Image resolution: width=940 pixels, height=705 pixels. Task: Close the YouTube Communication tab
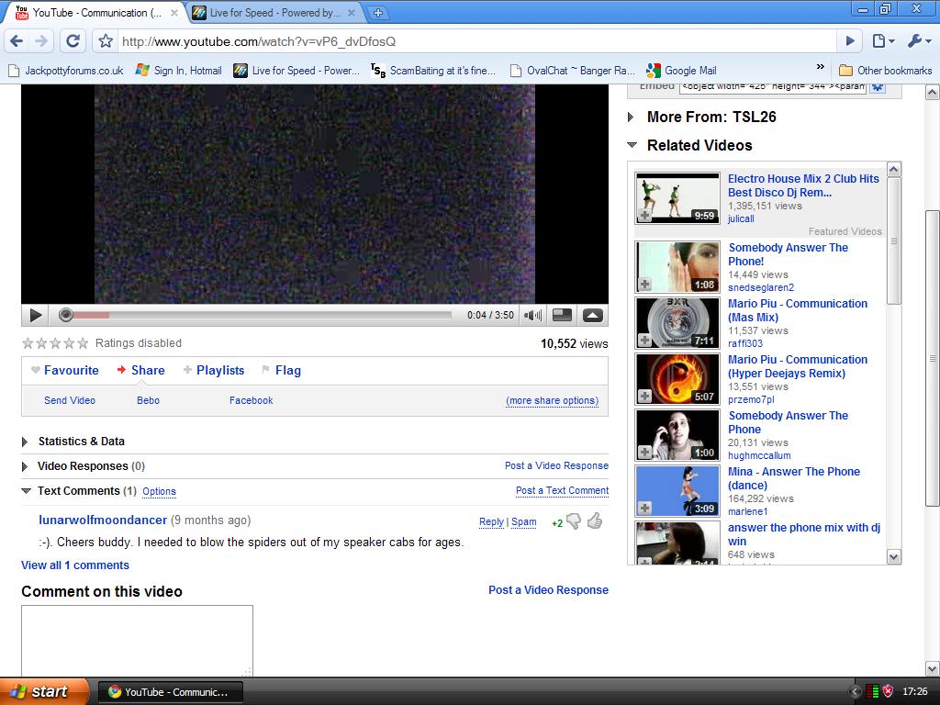tap(173, 13)
